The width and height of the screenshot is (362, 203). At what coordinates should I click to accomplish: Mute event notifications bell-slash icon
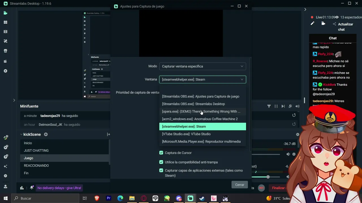coord(290,106)
